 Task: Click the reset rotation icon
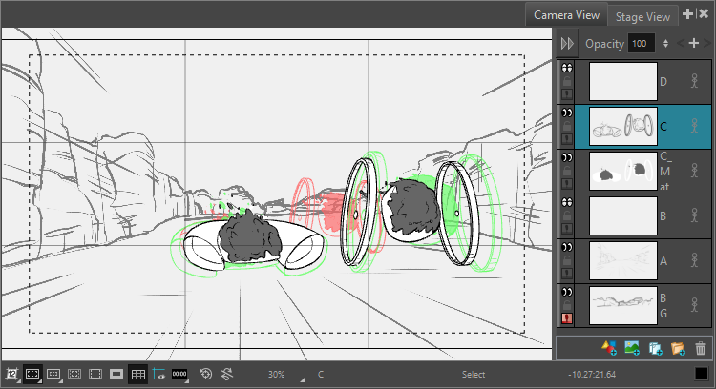pos(227,375)
